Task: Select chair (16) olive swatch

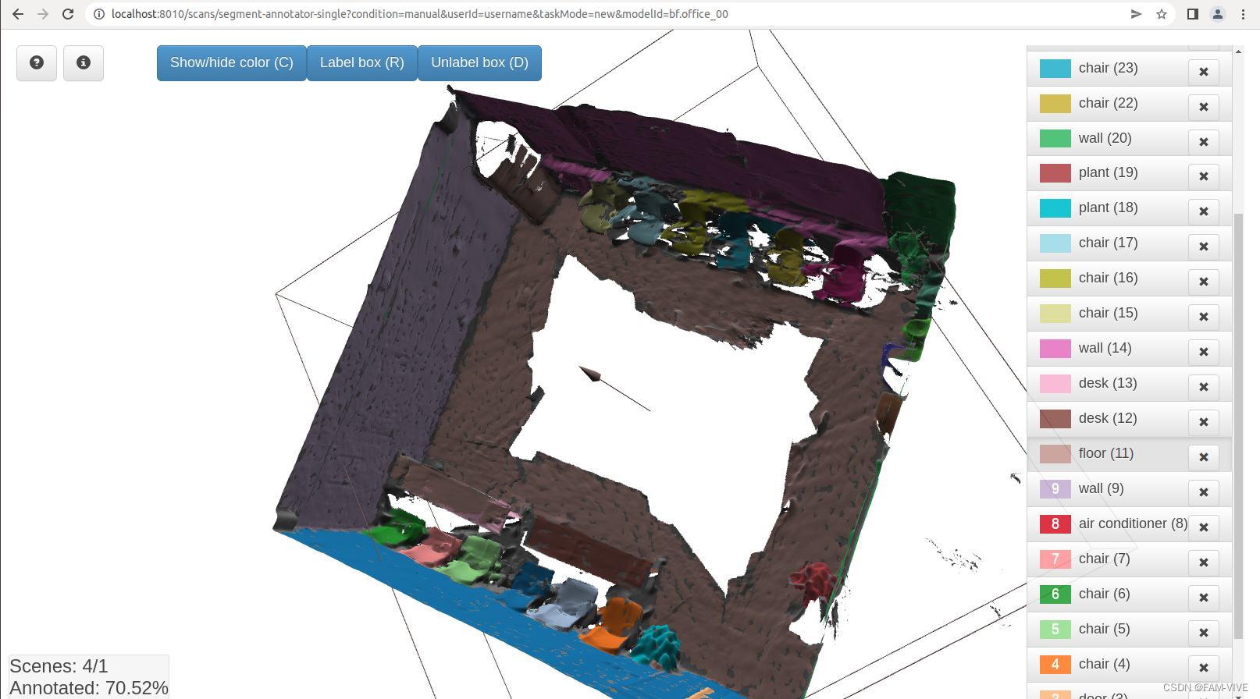Action: (x=1055, y=279)
